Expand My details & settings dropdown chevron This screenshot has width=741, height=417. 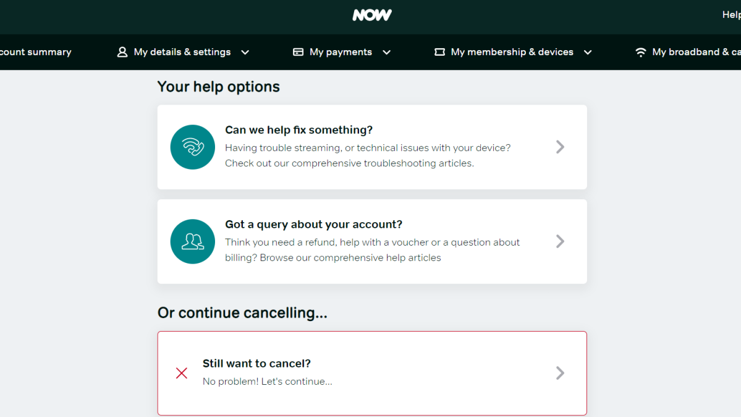click(245, 53)
